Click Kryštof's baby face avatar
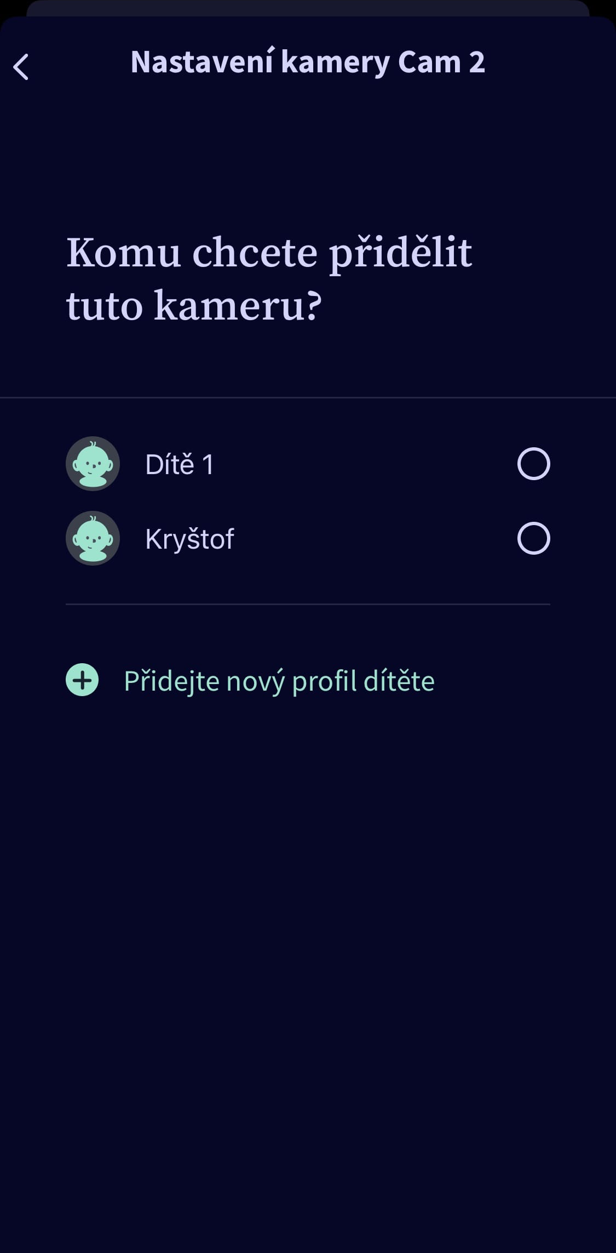Viewport: 616px width, 1253px height. [x=93, y=538]
